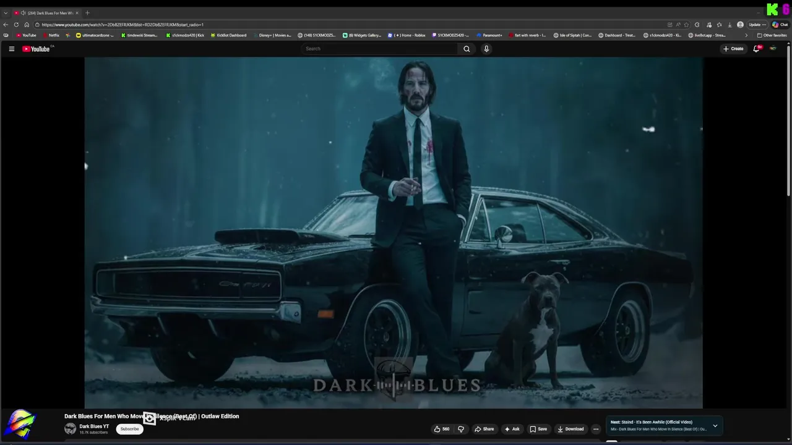The height and width of the screenshot is (445, 792).
Task: Click the read aloud icon in address bar
Action: tap(678, 25)
